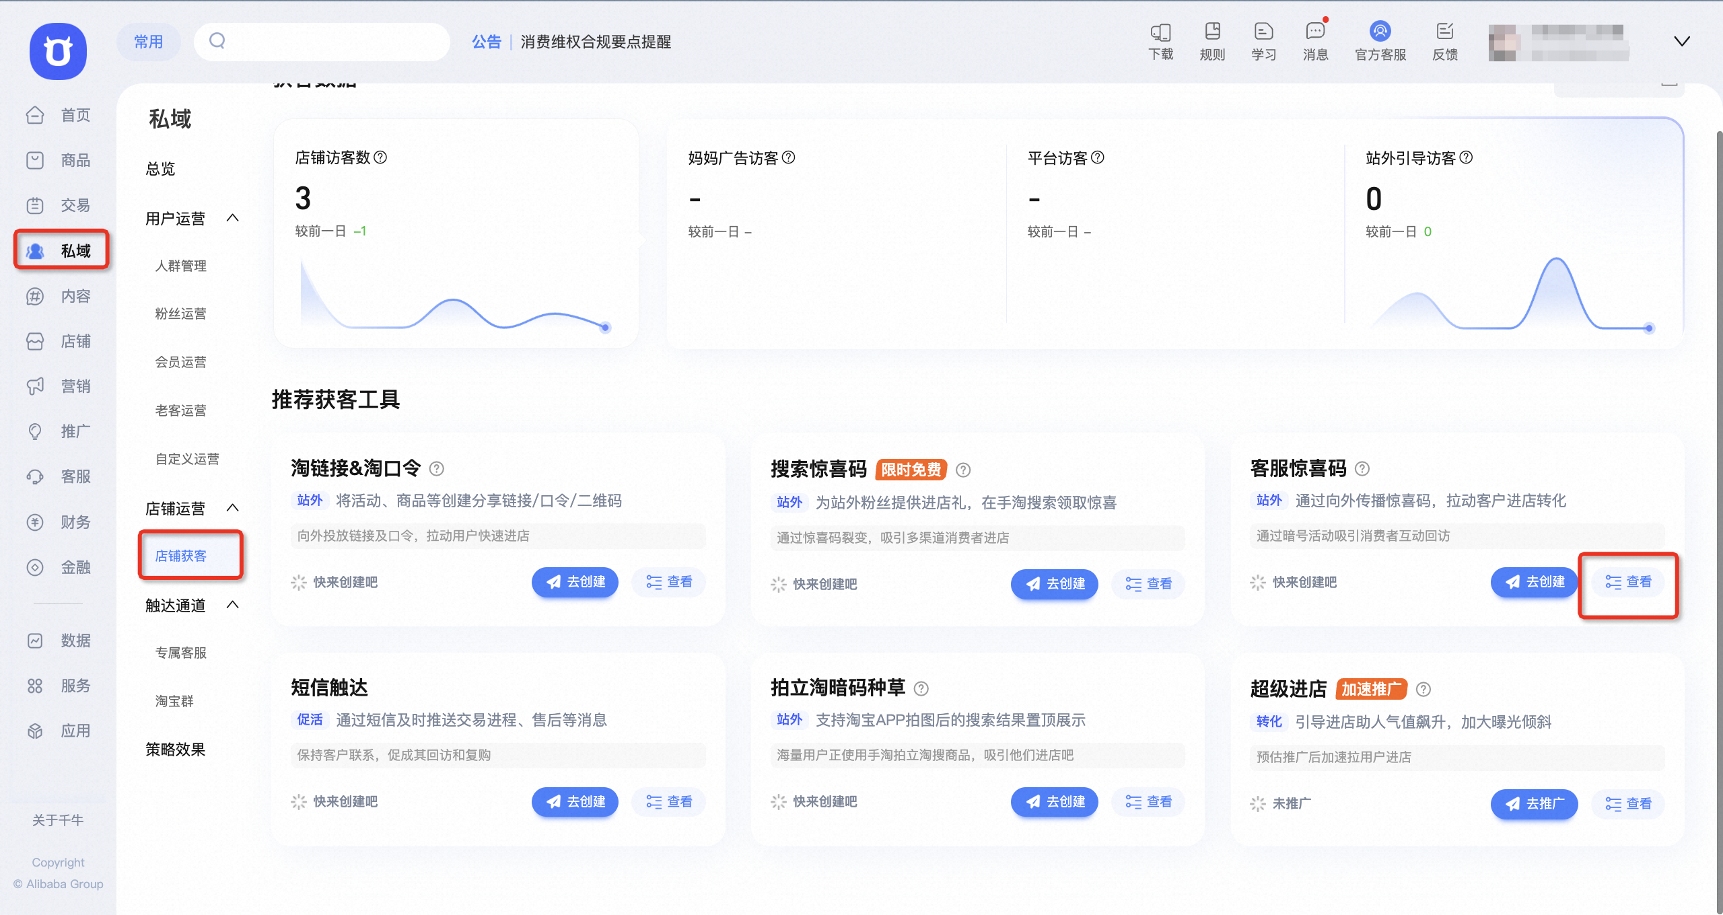Click help icon next to 妈妈广告访客
The image size is (1723, 915).
point(789,157)
